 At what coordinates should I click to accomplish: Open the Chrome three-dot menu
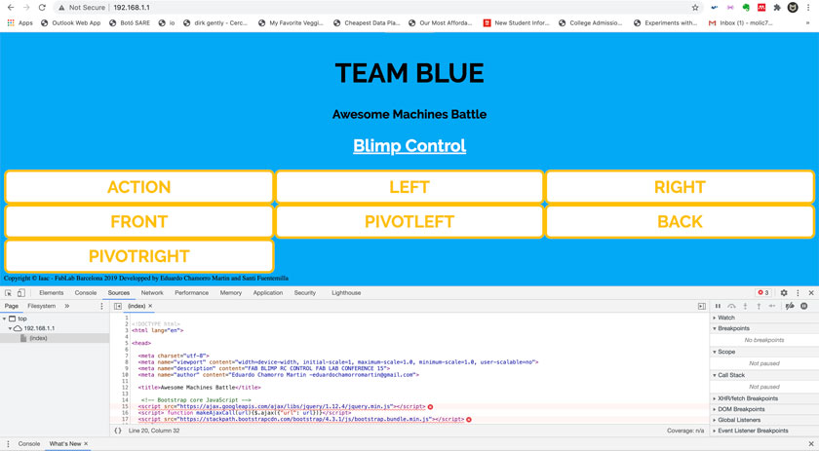(808, 8)
